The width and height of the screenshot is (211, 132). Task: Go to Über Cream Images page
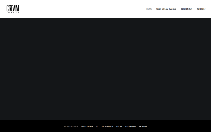coord(166,9)
